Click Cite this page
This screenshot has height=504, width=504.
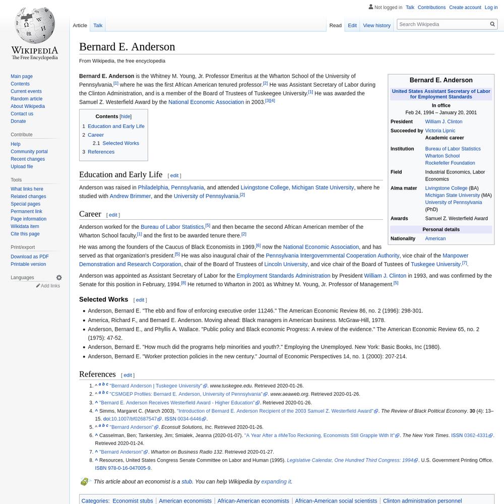click(x=25, y=234)
